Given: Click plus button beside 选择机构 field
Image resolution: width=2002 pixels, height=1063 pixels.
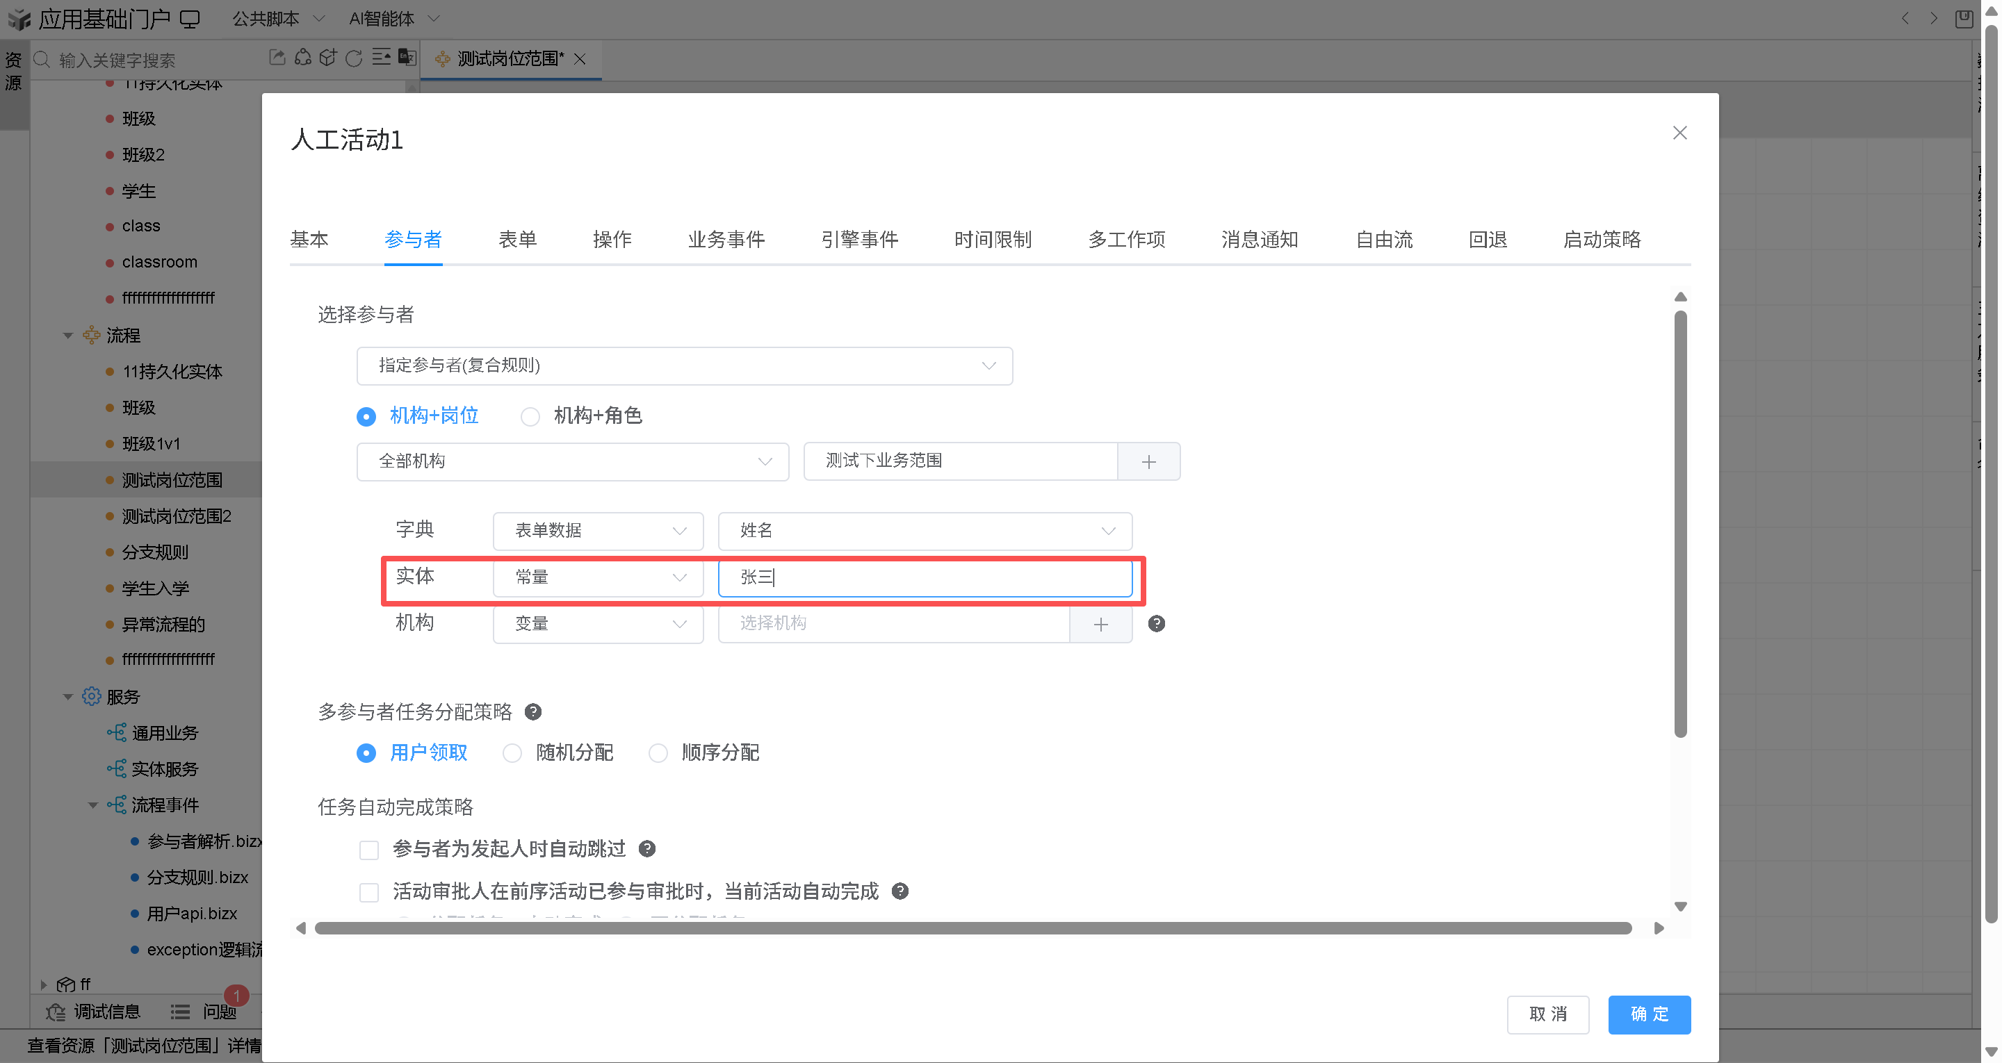Looking at the screenshot, I should (1100, 624).
